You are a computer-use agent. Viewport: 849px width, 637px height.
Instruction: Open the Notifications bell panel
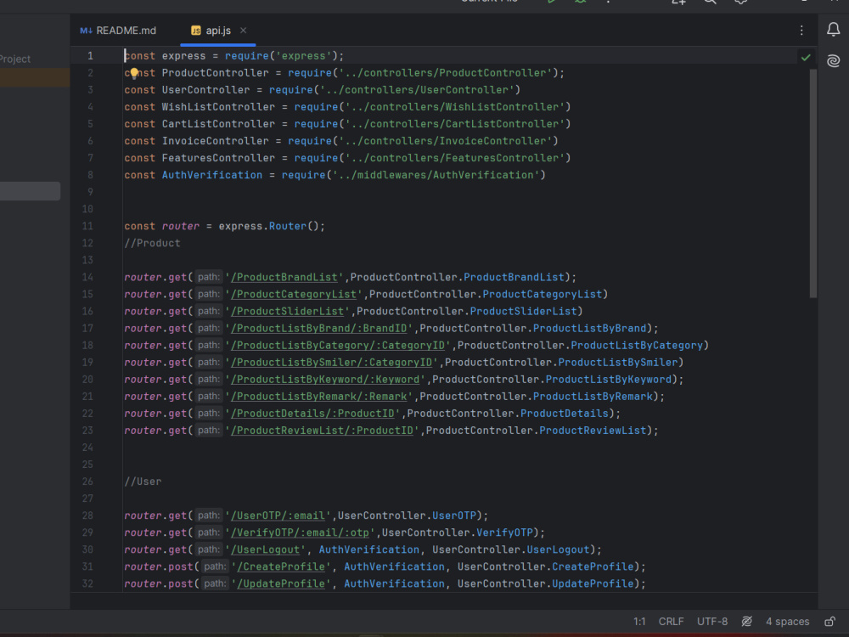(834, 29)
